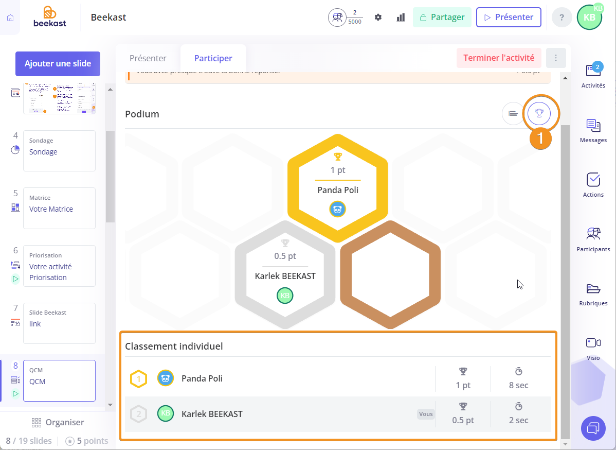Switch to the Présenter tab

(x=148, y=58)
